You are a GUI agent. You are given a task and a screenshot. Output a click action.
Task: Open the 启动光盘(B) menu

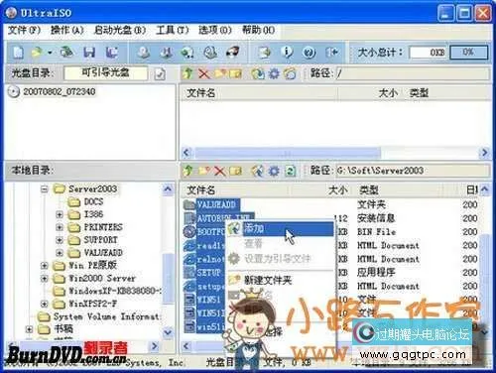120,30
